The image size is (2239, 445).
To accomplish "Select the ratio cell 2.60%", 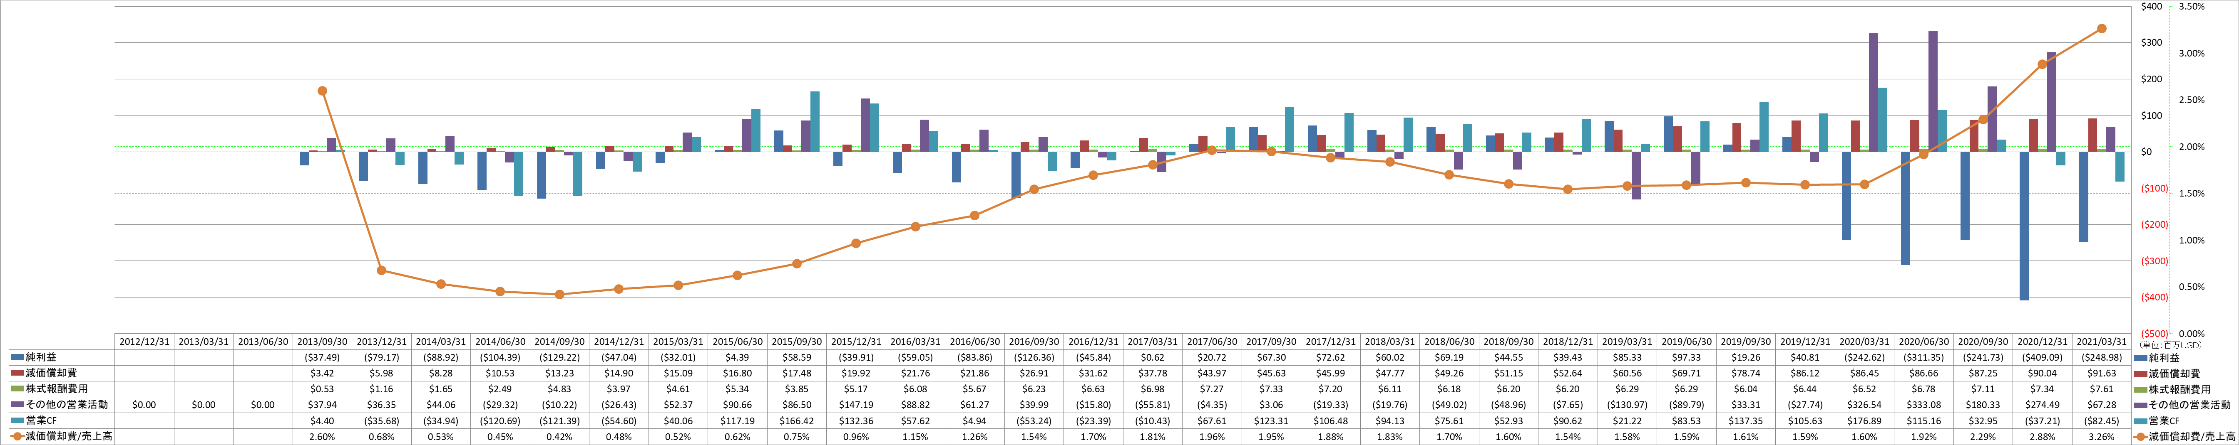I will point(322,436).
